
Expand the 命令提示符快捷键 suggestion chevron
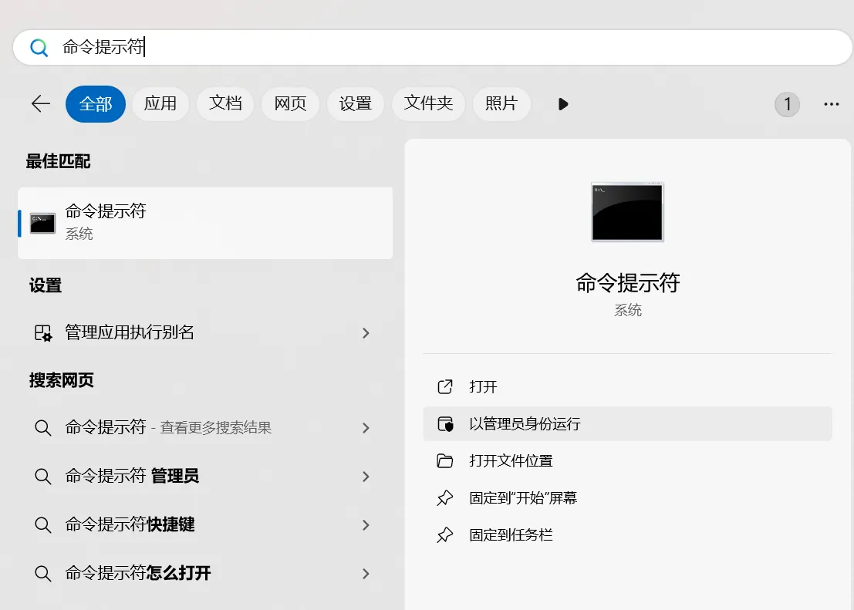point(366,525)
